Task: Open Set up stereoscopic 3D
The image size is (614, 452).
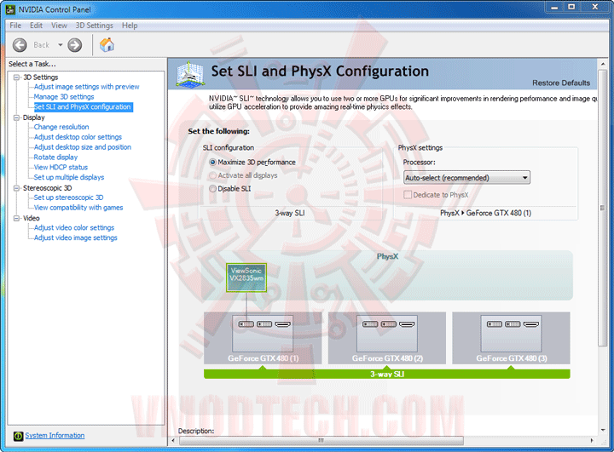Action: [68, 197]
